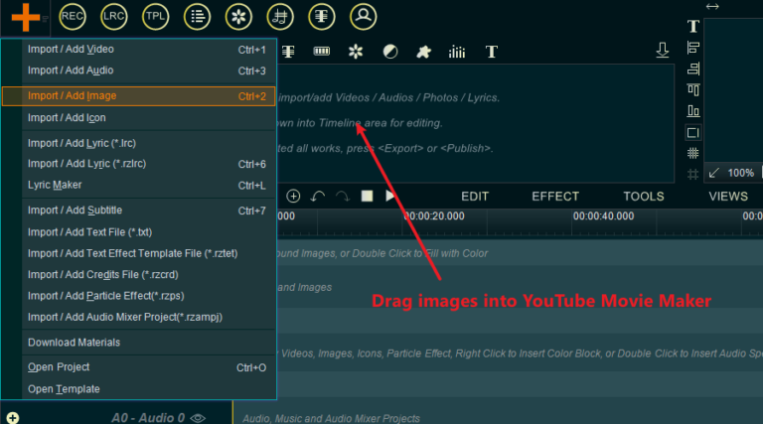This screenshot has height=424, width=763.
Task: Click the diagonal arrow zoom fit icon
Action: pyautogui.click(x=714, y=173)
